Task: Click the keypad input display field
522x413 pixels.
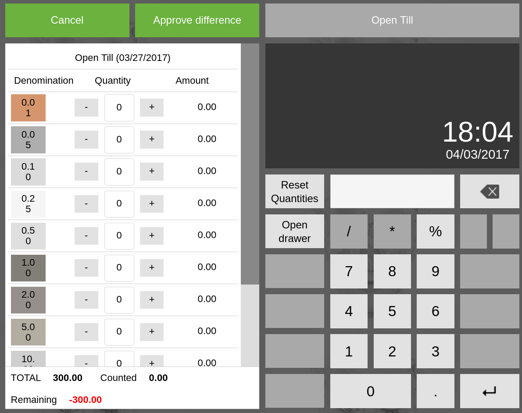Action: (392, 192)
